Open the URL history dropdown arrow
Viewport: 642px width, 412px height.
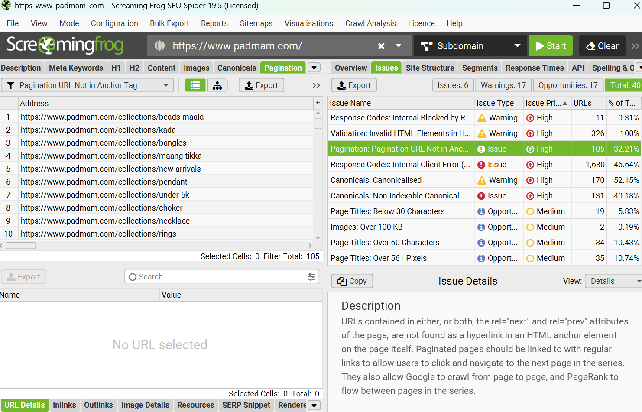pos(399,46)
